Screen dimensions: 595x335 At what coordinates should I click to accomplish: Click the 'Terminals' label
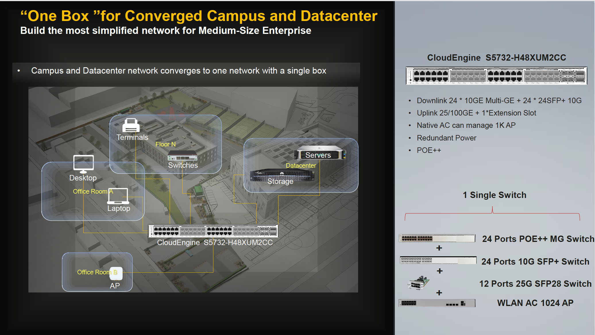click(132, 137)
